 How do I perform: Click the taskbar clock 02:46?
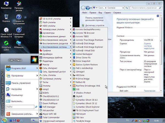coord(156,121)
